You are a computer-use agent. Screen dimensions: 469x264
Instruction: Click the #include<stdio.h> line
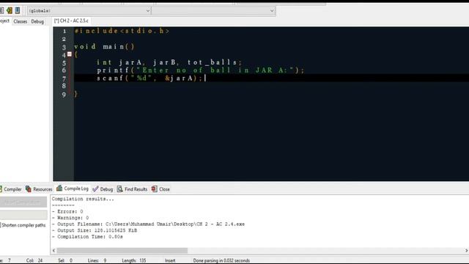click(122, 31)
